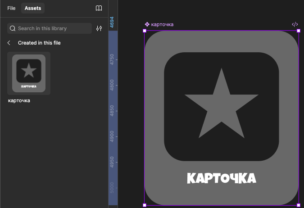304x208 pixels.
Task: Click the purple component icon above the frame
Action: point(147,24)
